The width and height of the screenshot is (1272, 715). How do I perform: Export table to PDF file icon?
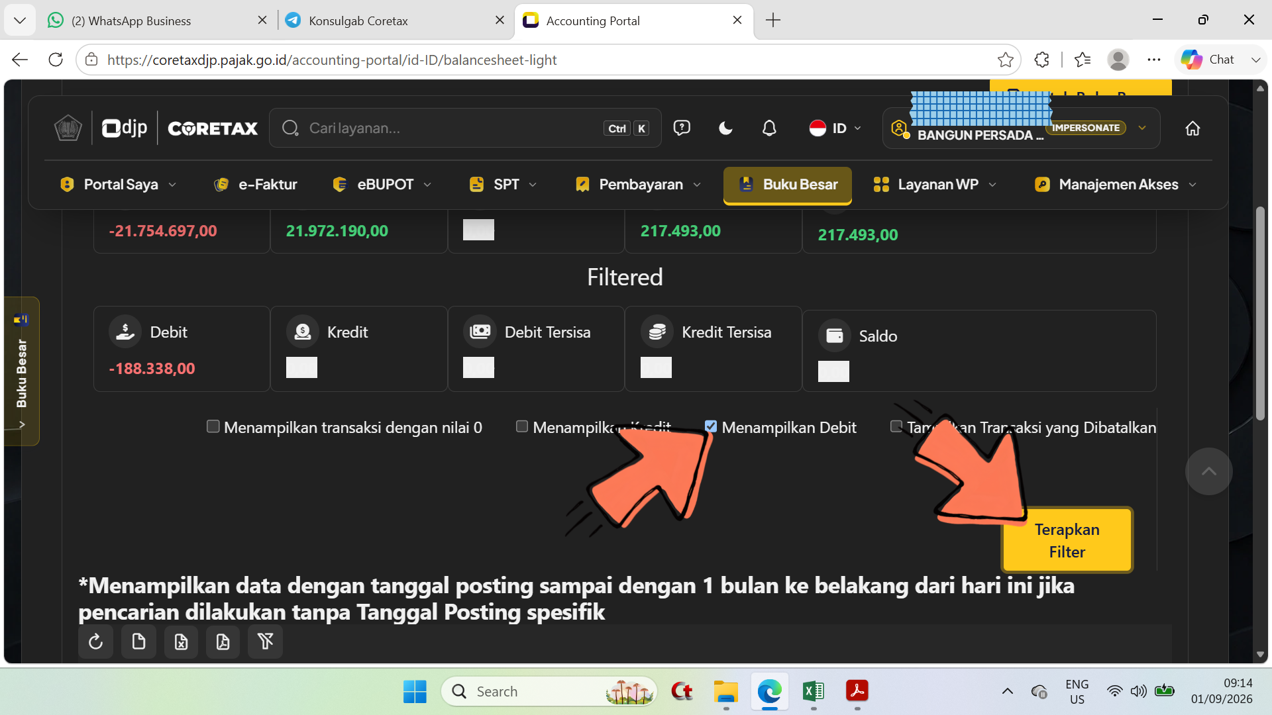click(x=223, y=642)
